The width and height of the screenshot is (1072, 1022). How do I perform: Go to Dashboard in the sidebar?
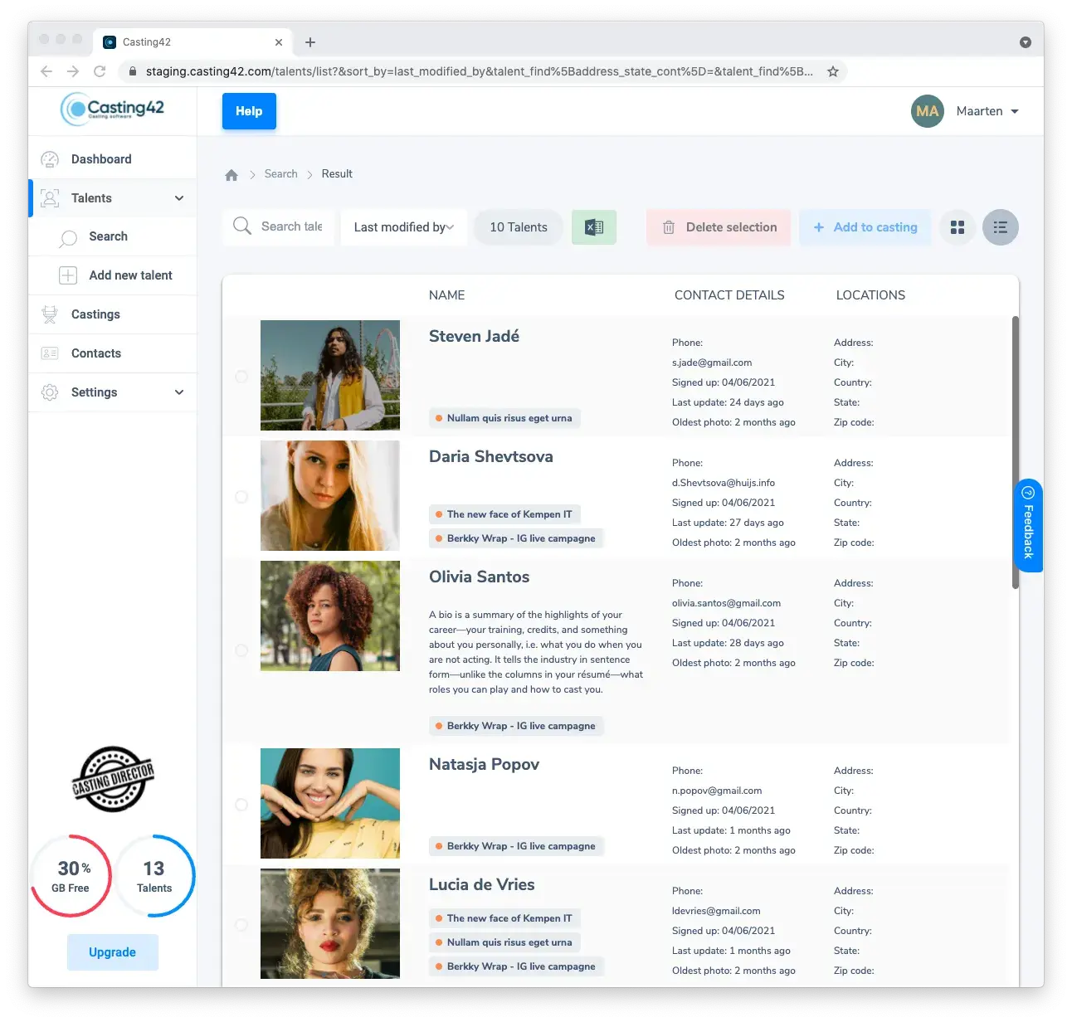click(x=101, y=159)
